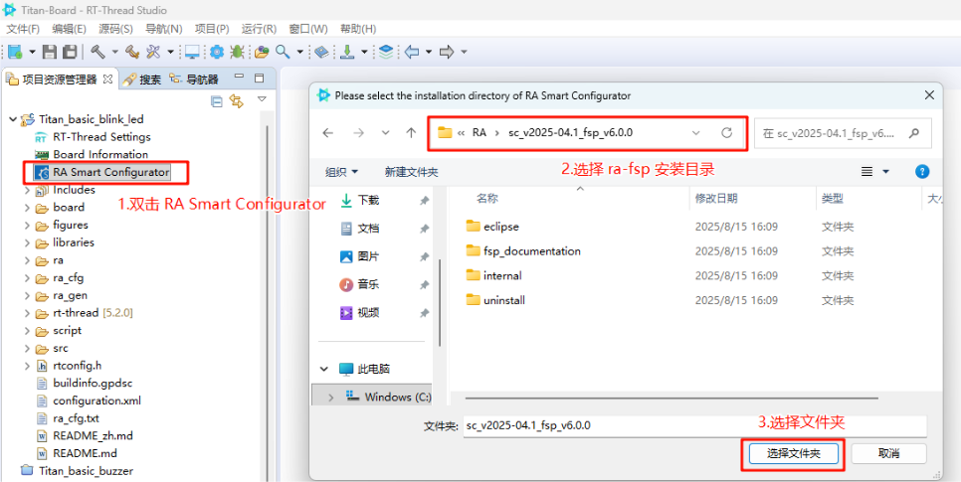
Task: Start debugging with the green bug icon
Action: click(237, 52)
